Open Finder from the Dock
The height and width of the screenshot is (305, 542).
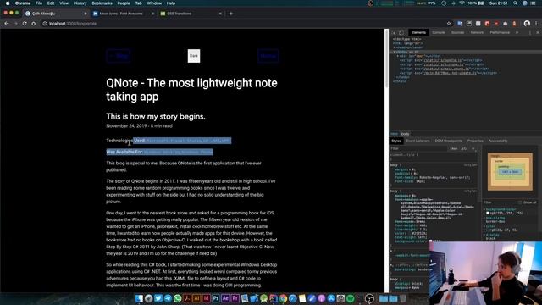[139, 298]
